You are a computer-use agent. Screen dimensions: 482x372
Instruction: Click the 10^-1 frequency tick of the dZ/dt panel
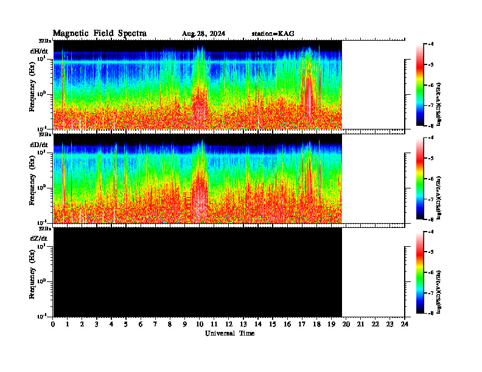click(41, 316)
